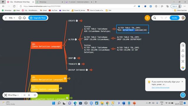This screenshot has width=188, height=106.
Task: Expand the DCL node's collapsed children
Action: click(x=61, y=88)
